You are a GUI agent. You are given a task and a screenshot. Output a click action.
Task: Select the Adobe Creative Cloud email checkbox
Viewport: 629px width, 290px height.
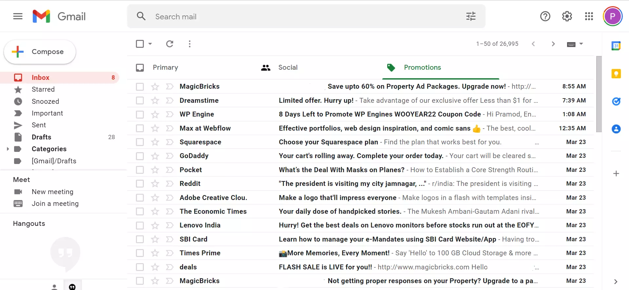140,198
